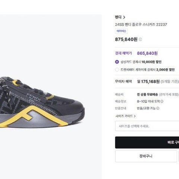
Task: Open the 사이즈를 선택해 주세요 size dropdown
Action: coord(147,126)
